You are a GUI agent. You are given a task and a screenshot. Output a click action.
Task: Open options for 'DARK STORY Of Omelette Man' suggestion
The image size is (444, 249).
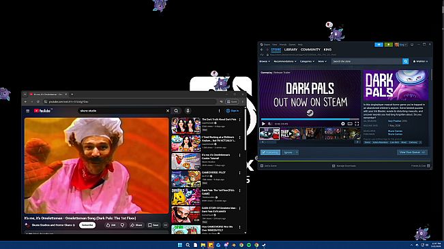pyautogui.click(x=240, y=208)
